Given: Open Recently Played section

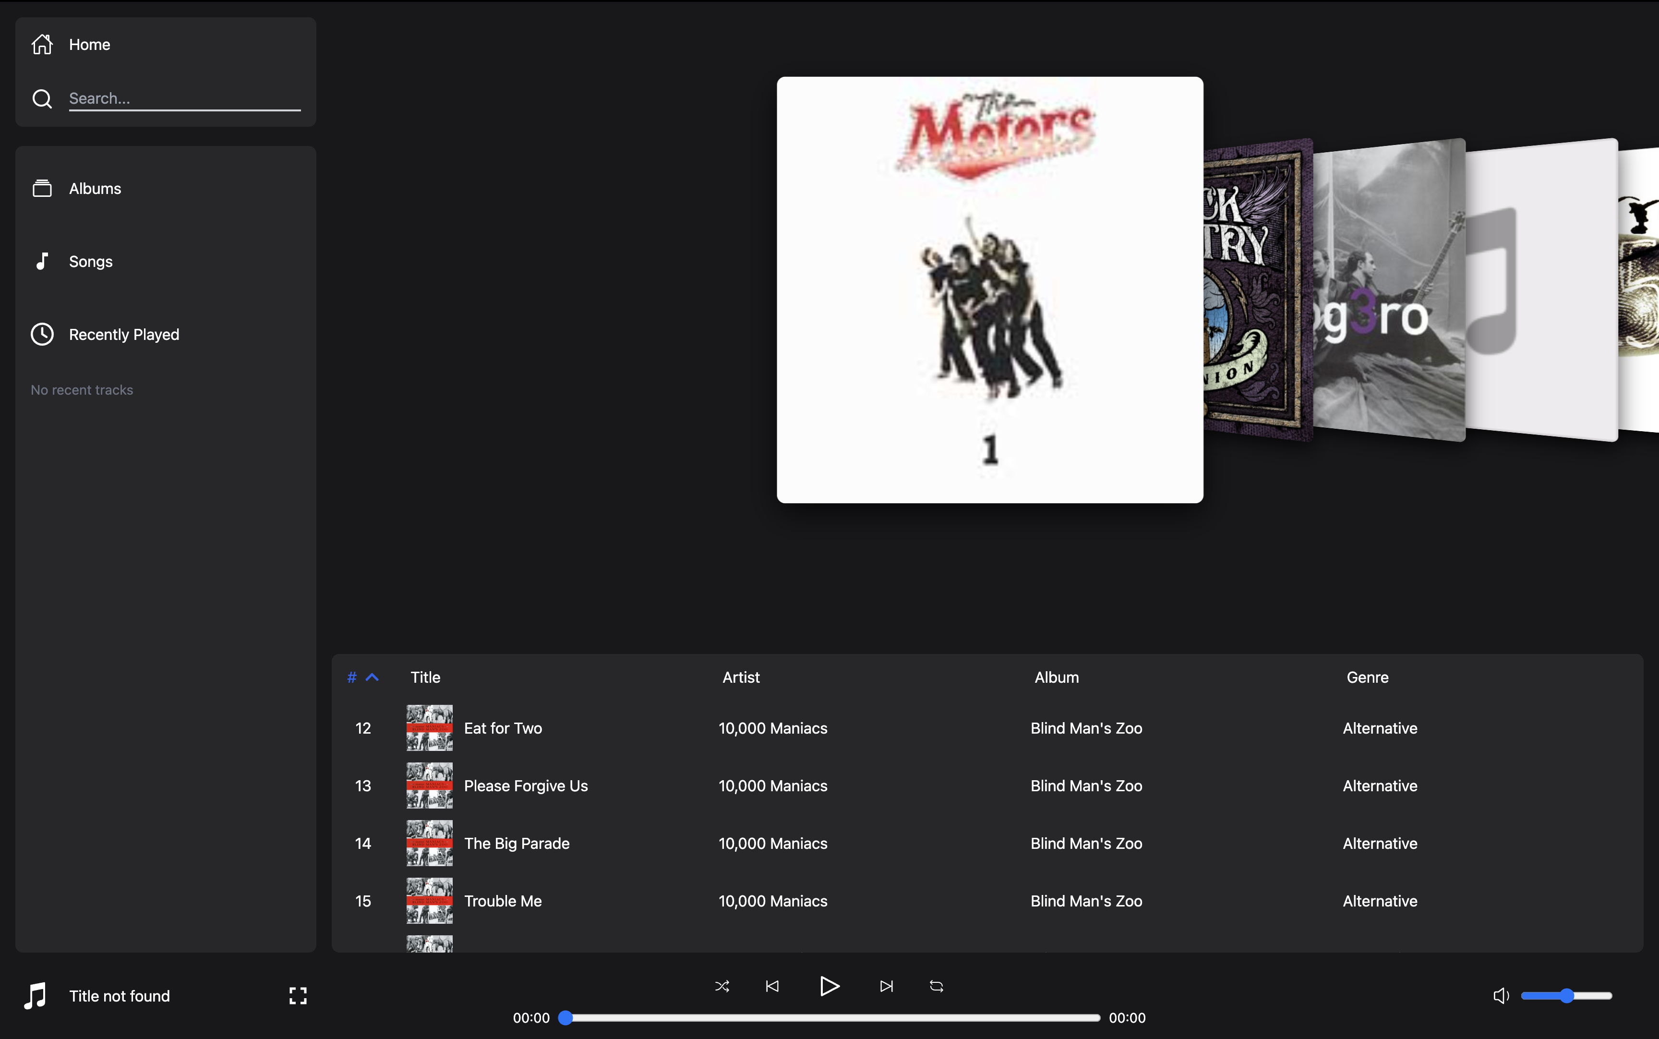Looking at the screenshot, I should pyautogui.click(x=124, y=334).
